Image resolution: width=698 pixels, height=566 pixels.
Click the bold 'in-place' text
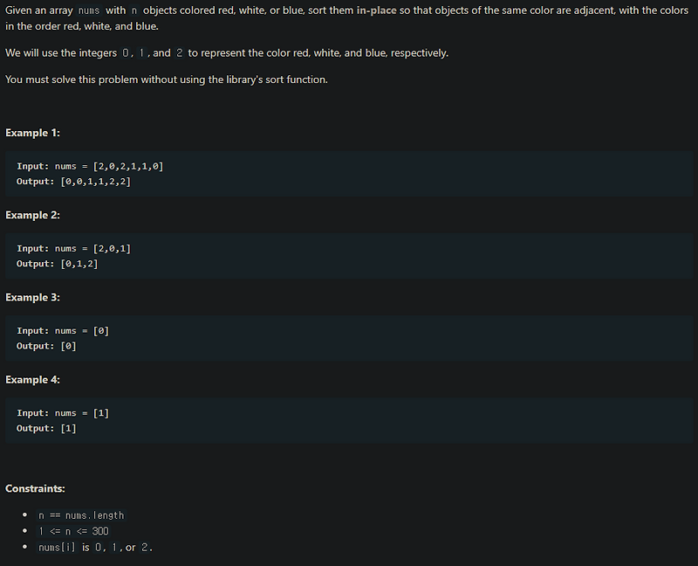[376, 10]
